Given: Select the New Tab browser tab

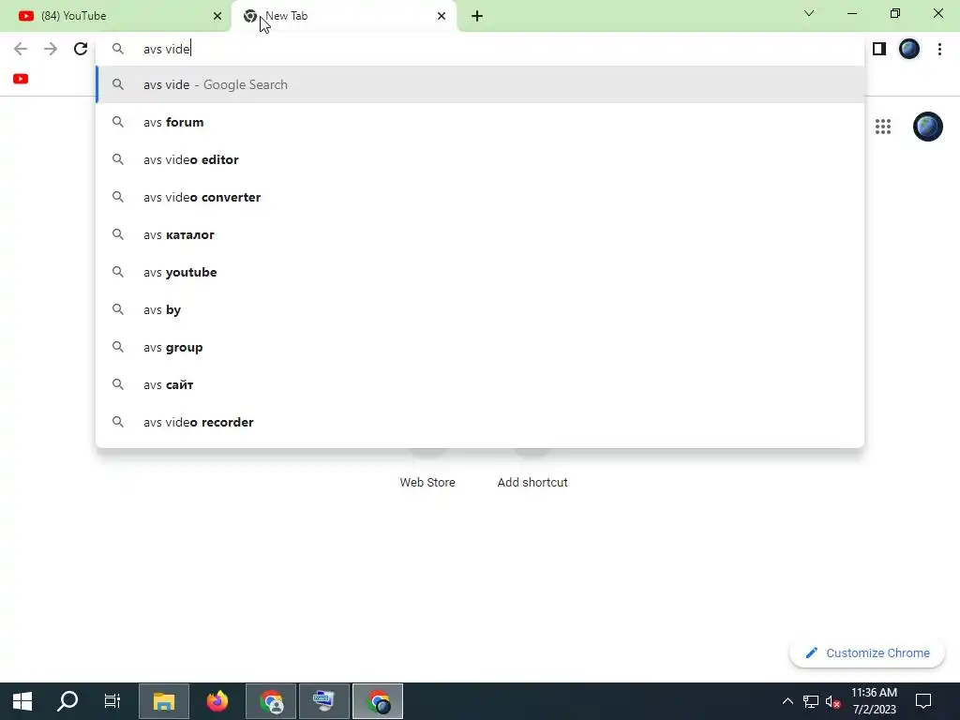Looking at the screenshot, I should [343, 16].
